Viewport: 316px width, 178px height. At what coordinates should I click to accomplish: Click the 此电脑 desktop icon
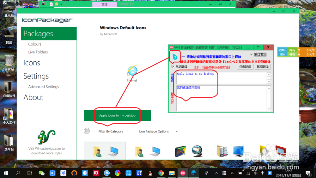(9, 10)
